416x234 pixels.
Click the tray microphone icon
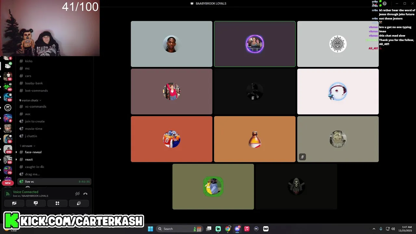(x=381, y=229)
